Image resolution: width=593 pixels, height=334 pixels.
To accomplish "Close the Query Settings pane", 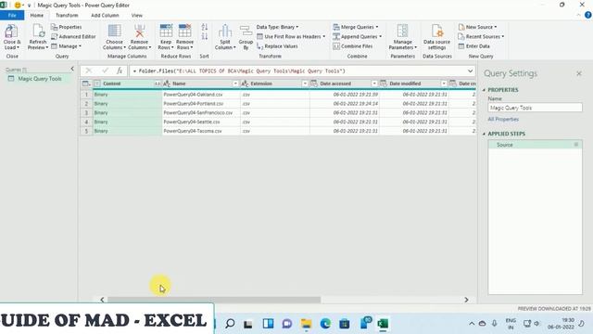I will click(579, 73).
